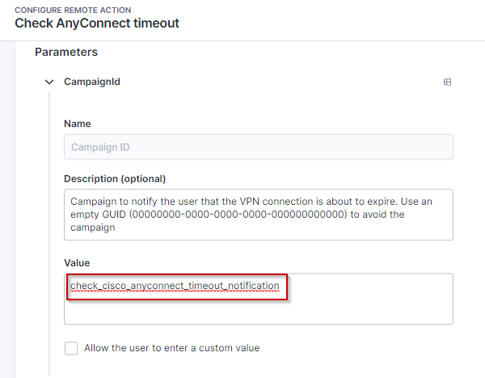Click the Name field label
Image resolution: width=485 pixels, height=378 pixels.
(x=78, y=124)
